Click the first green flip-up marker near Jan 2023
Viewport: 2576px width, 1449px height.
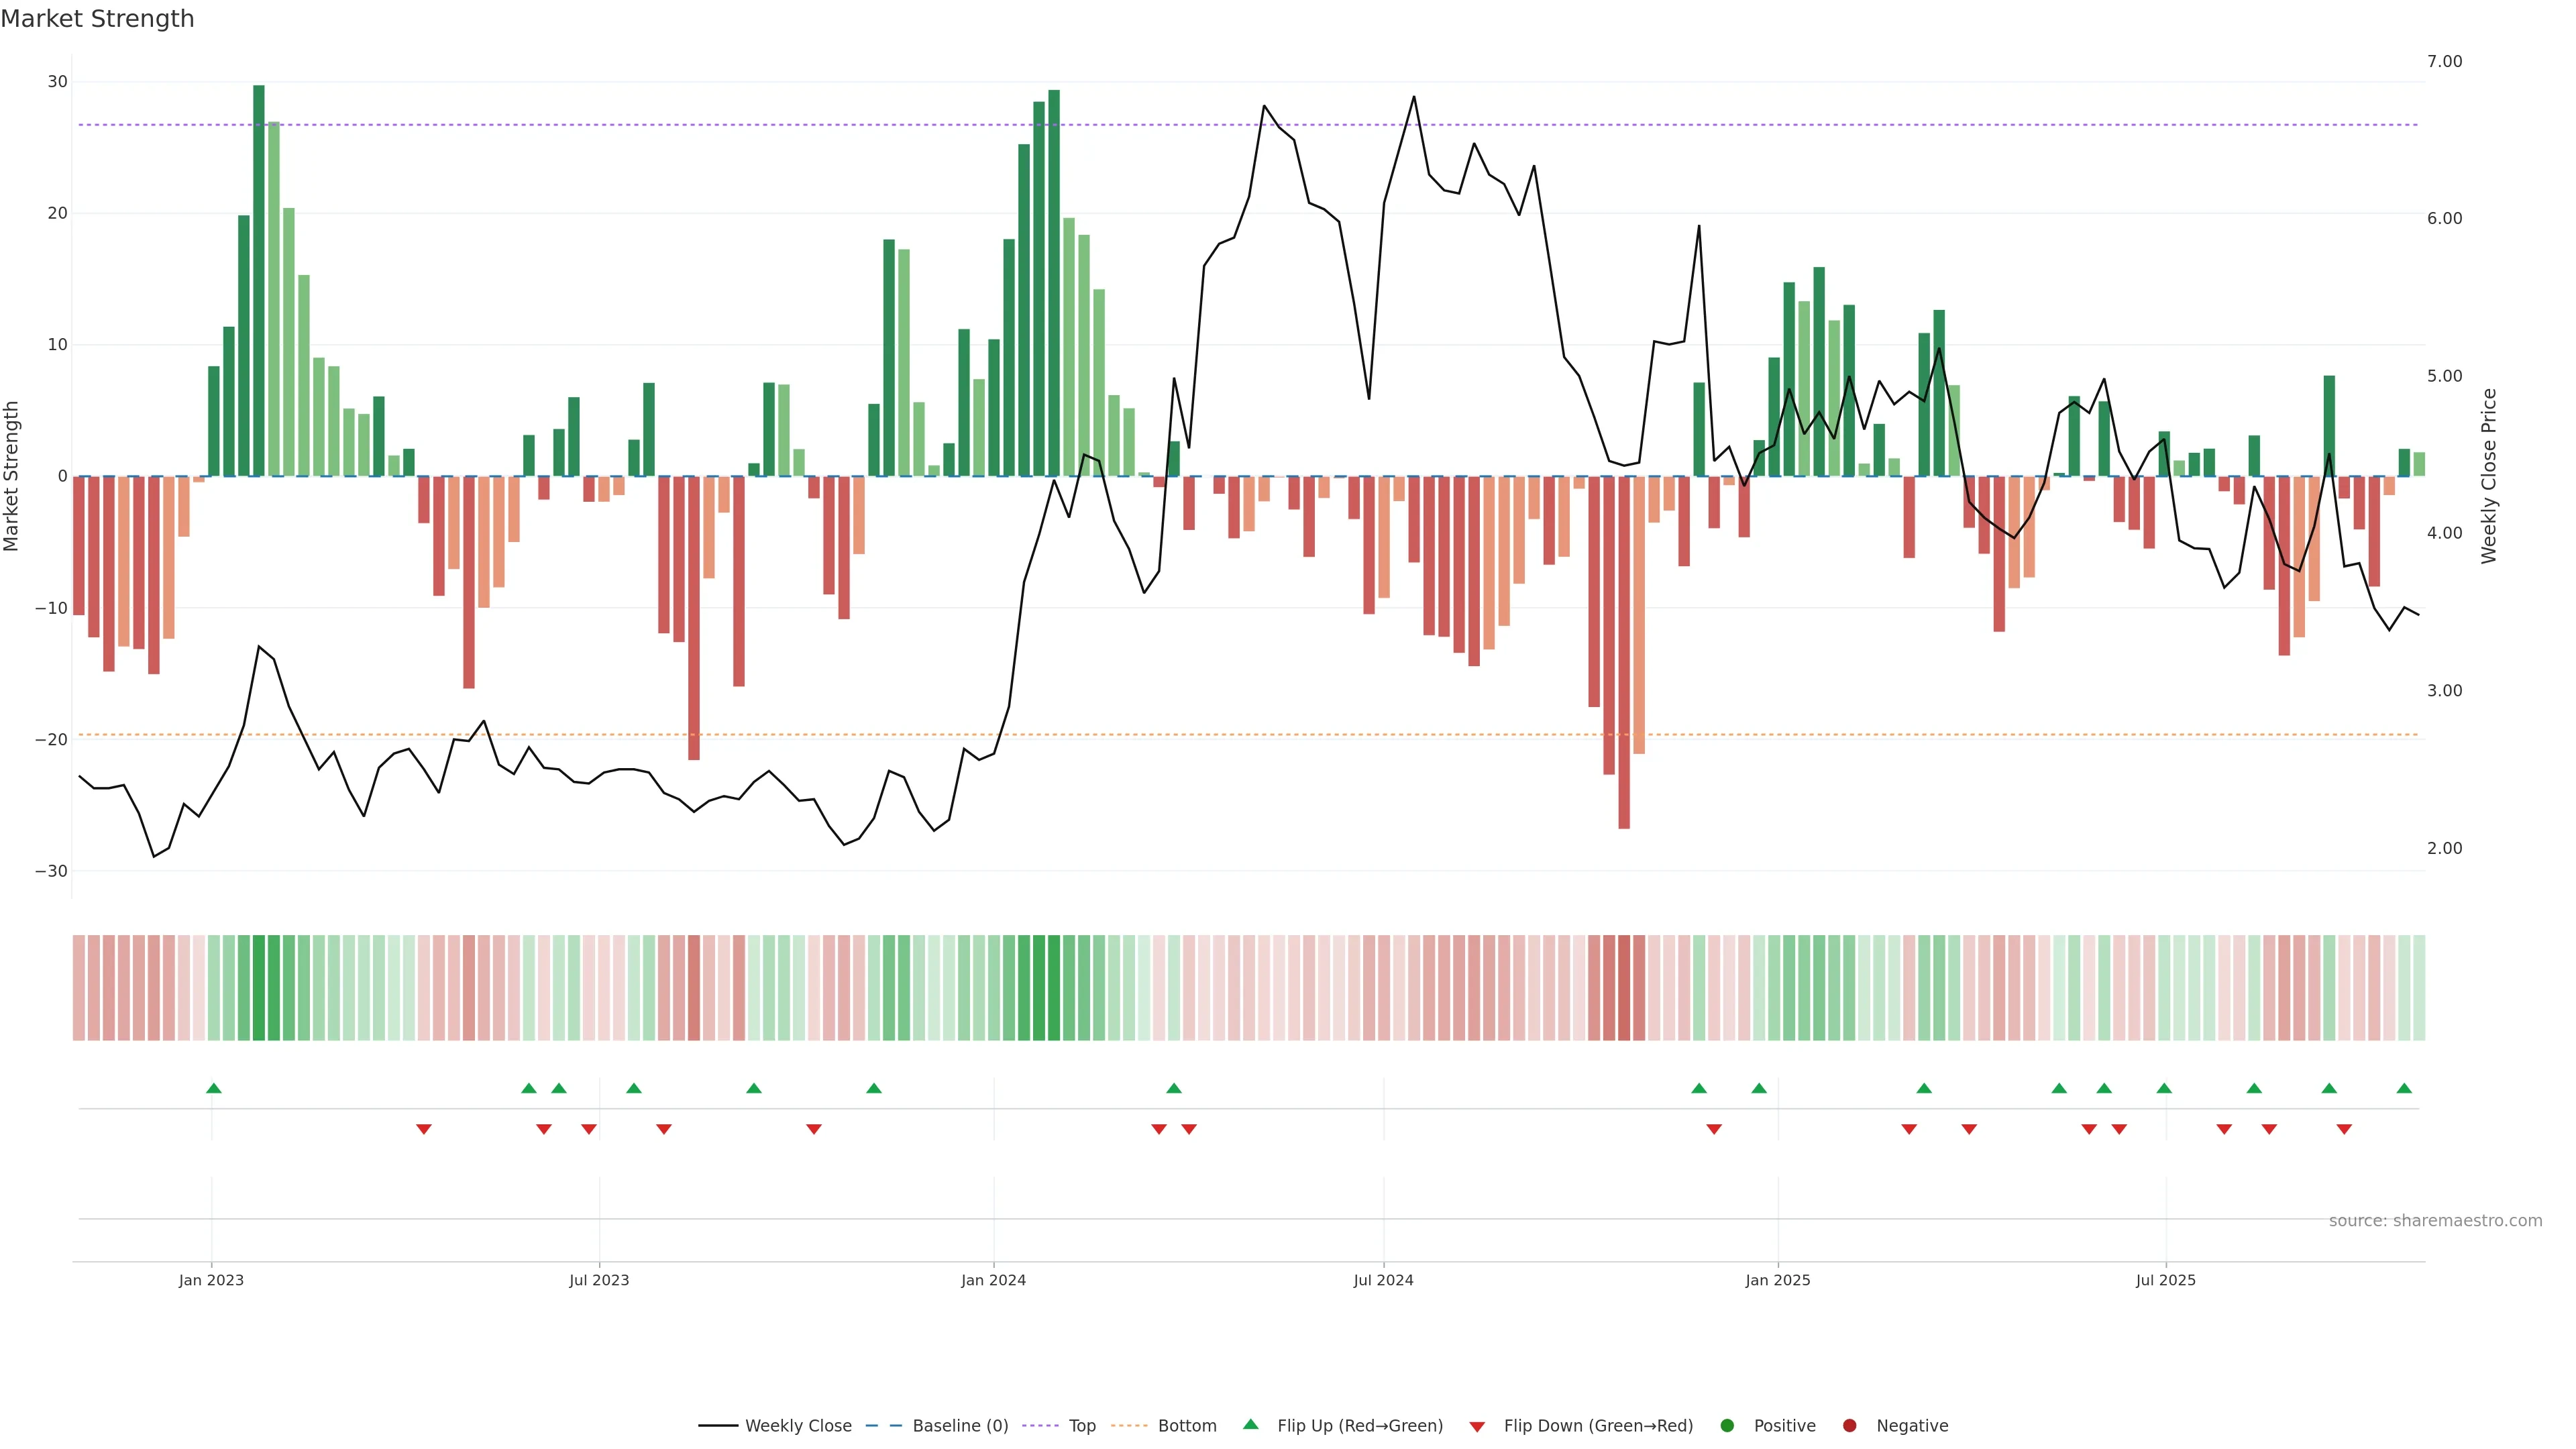tap(213, 1088)
